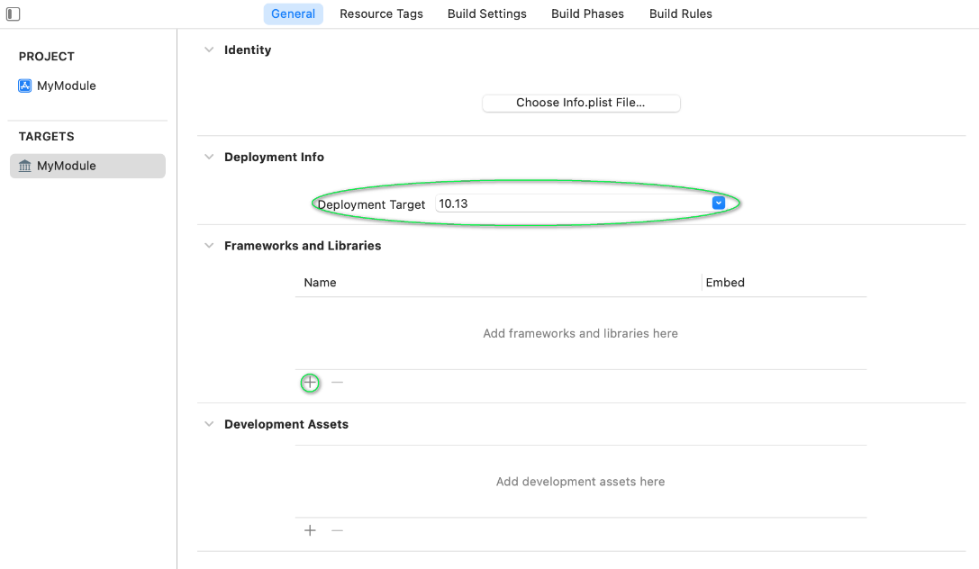Screen dimensions: 979x569
Task: Remove a development asset with minus
Action: [x=337, y=530]
